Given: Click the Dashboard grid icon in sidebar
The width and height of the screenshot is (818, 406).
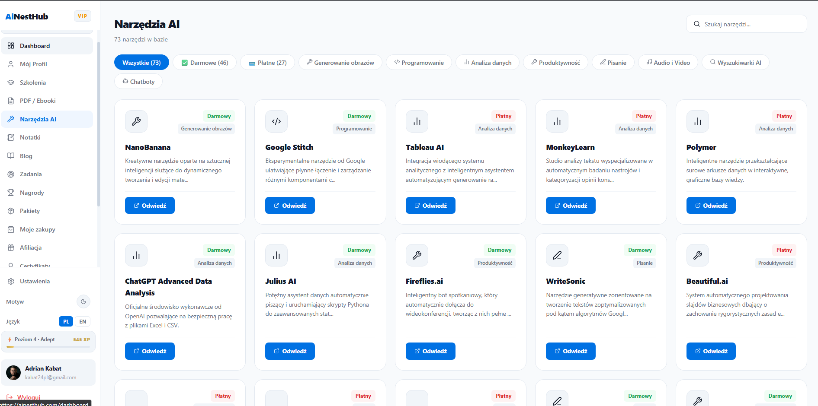Looking at the screenshot, I should click(11, 46).
